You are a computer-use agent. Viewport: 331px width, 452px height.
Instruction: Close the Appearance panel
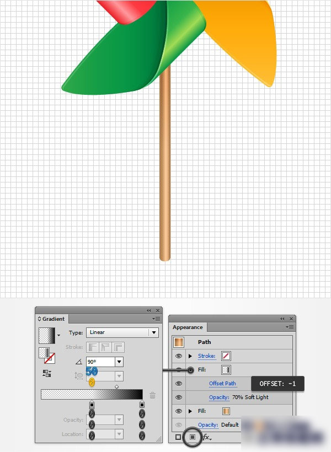[x=291, y=319]
